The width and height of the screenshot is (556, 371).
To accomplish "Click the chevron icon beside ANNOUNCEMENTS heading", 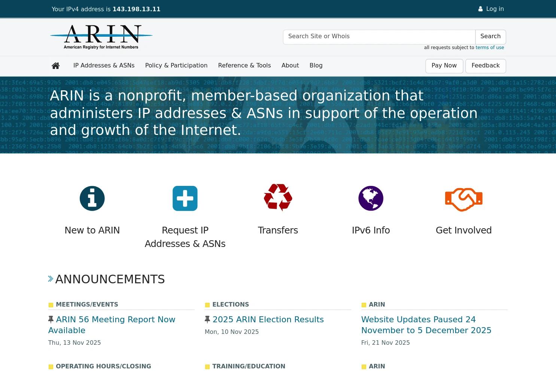I will [51, 279].
